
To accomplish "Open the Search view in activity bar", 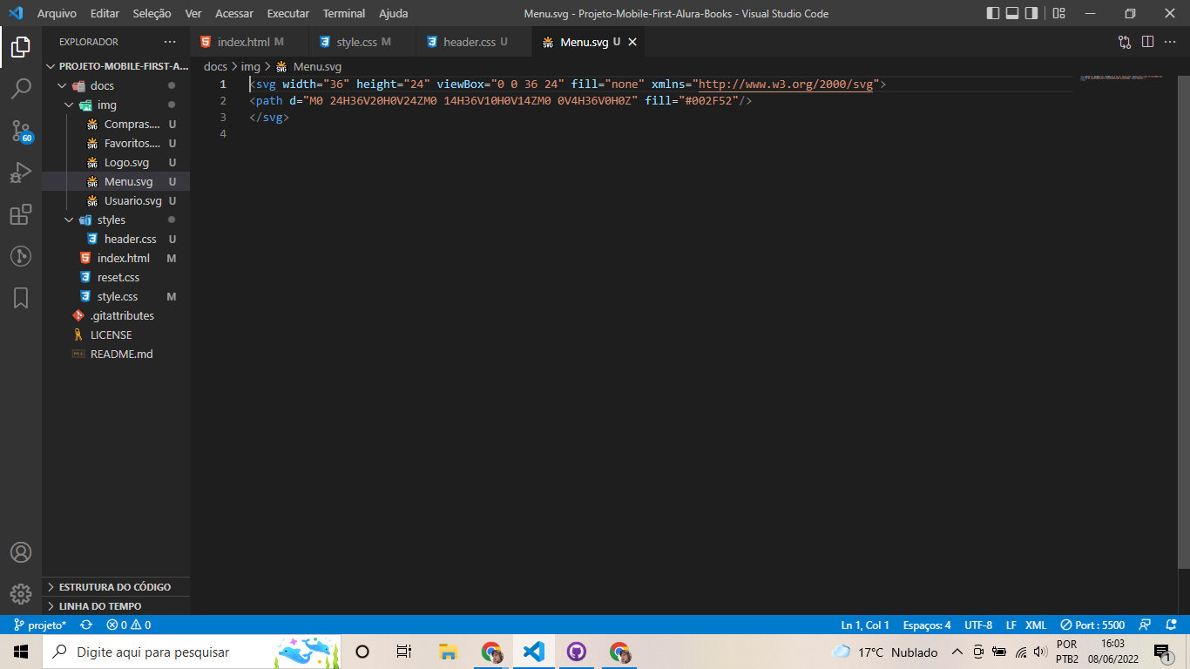I will (x=21, y=89).
